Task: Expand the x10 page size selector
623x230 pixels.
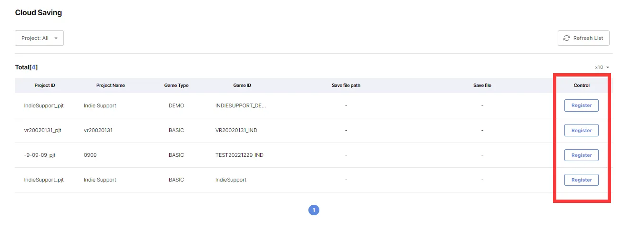Action: [602, 67]
